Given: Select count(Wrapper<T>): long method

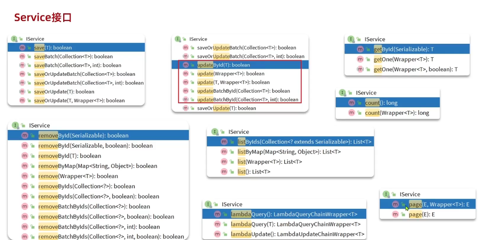Looking at the screenshot, I should [397, 113].
